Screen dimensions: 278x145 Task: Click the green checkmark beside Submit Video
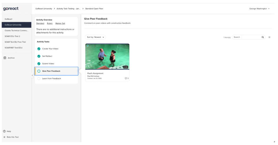click(x=39, y=64)
